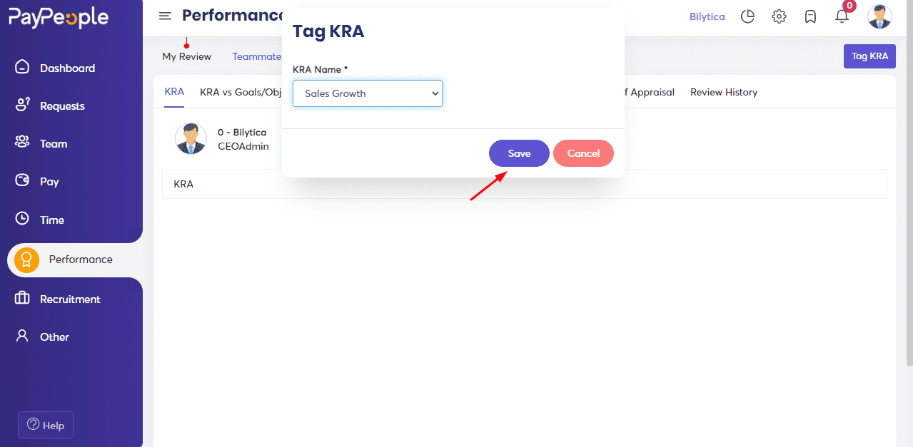Click the 'Tag KRA' dialog title

point(328,32)
